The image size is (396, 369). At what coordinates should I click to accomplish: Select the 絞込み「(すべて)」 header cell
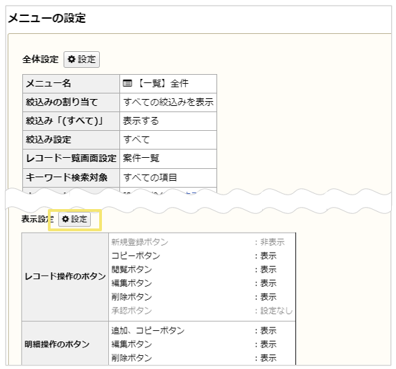point(71,121)
